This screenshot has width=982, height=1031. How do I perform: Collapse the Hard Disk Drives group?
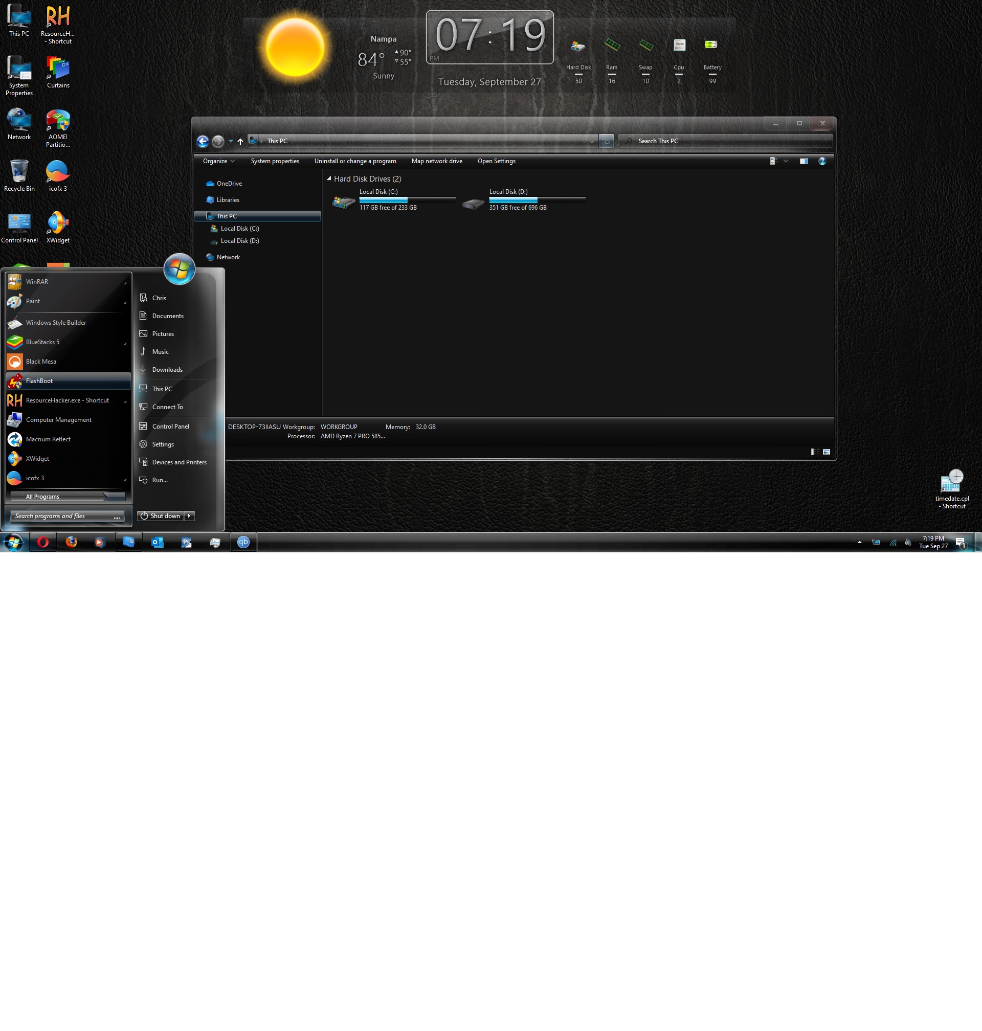tap(329, 178)
